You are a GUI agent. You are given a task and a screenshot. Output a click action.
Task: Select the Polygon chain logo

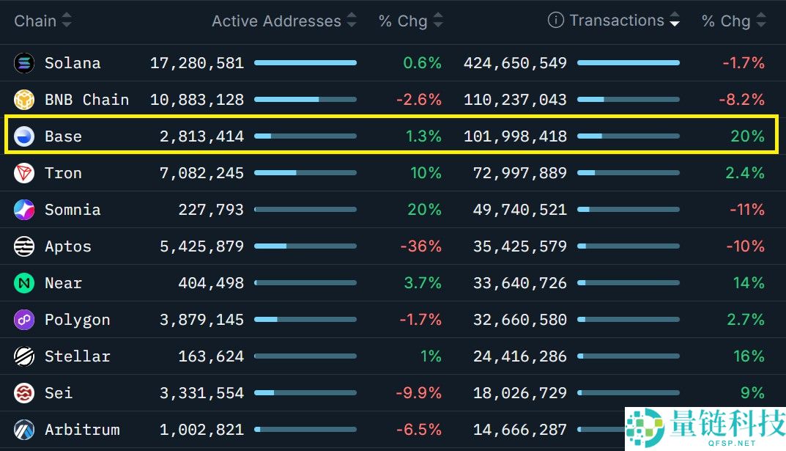23,320
